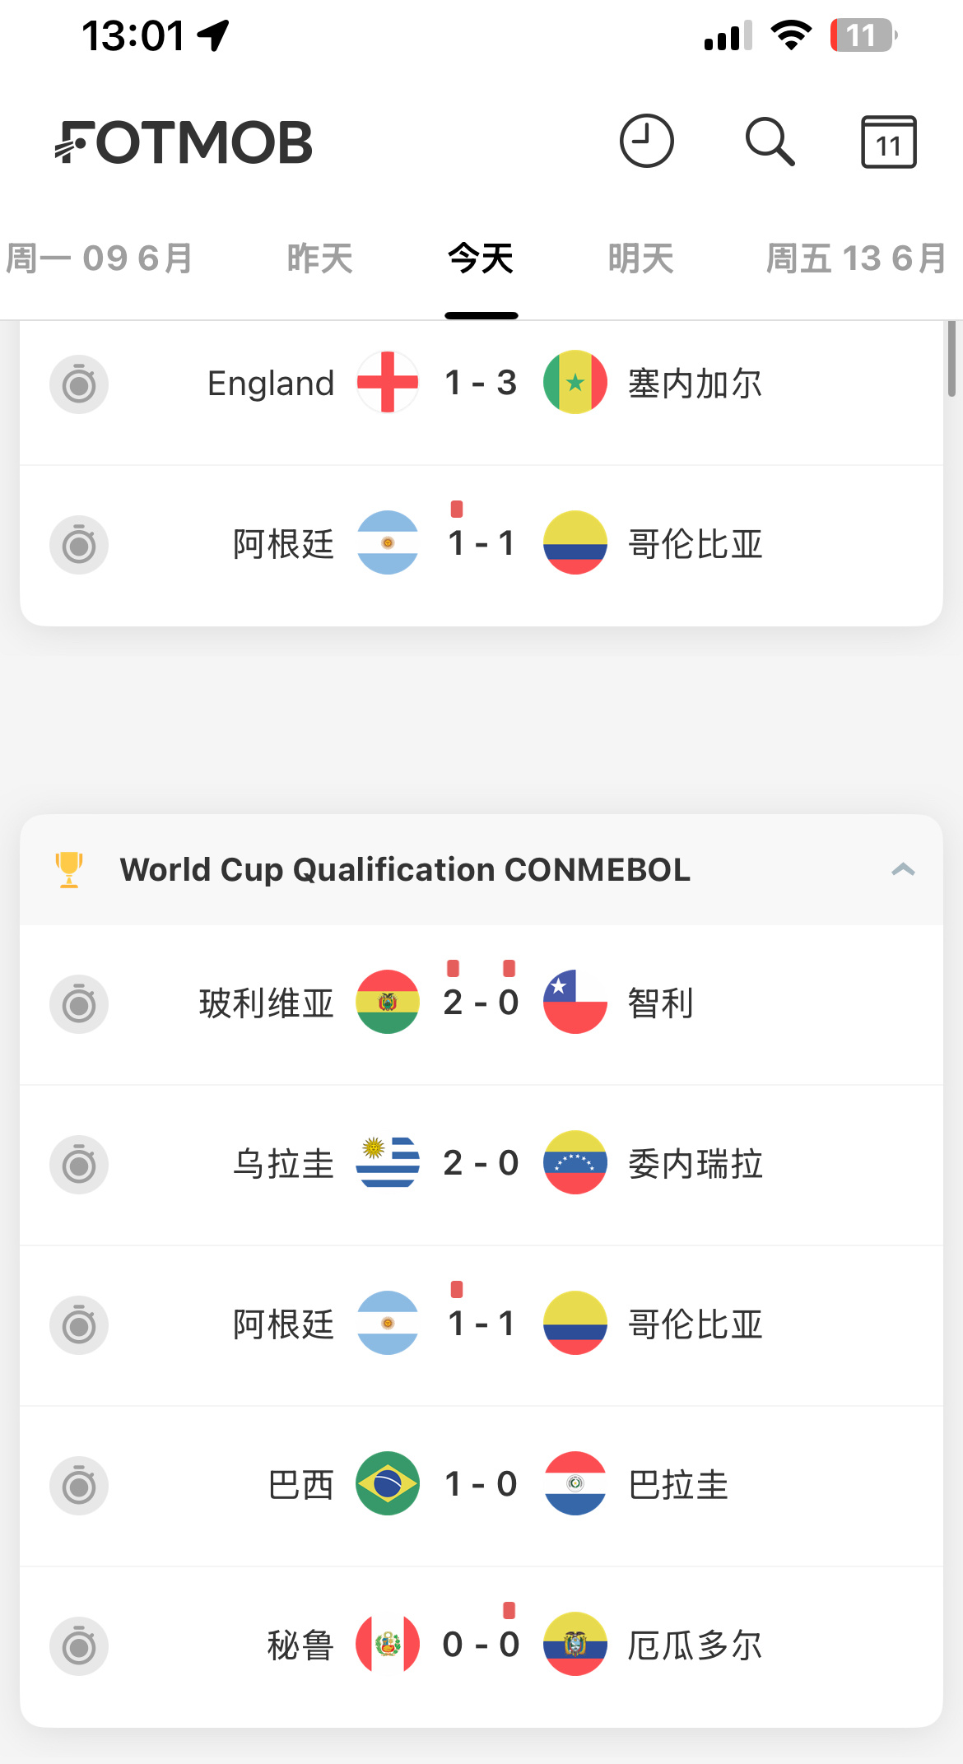
Task: Toggle the alert stopwatch for 玻利维亚 vs 智利
Action: click(x=79, y=1003)
